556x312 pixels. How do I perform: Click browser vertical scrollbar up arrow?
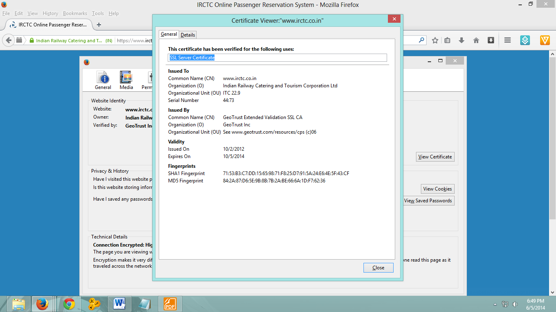pyautogui.click(x=553, y=54)
